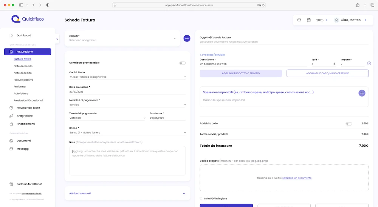The image size is (378, 207).
Task: Click Aggiungi prodotto o servizio button
Action: 241,73
